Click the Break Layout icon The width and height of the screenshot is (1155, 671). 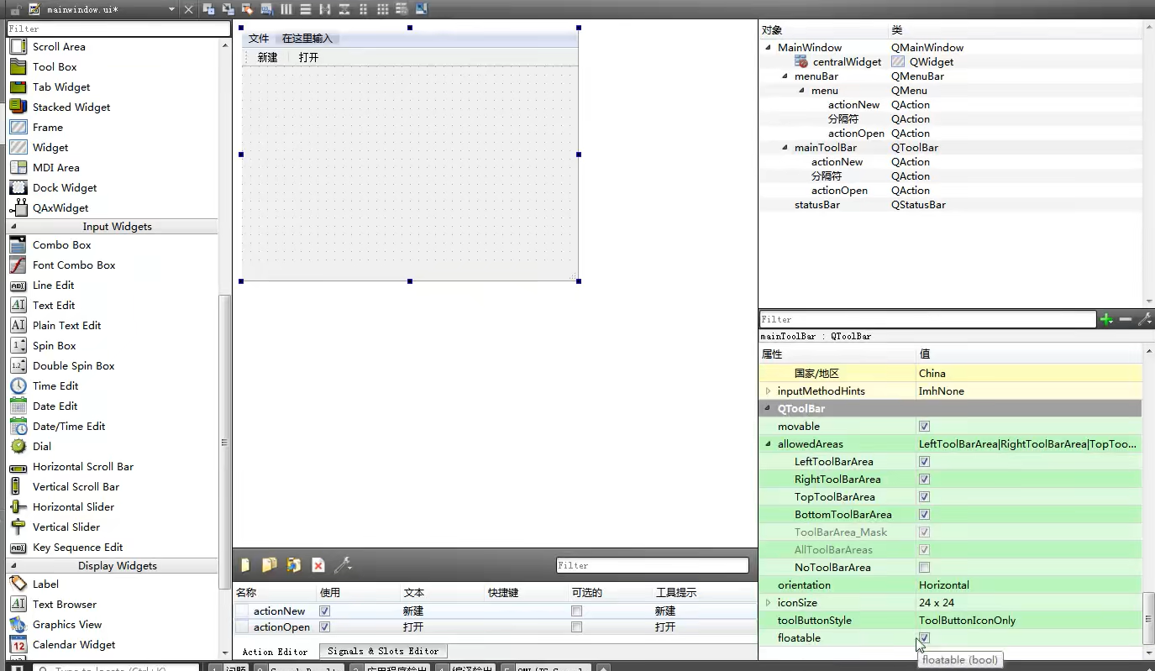click(402, 9)
